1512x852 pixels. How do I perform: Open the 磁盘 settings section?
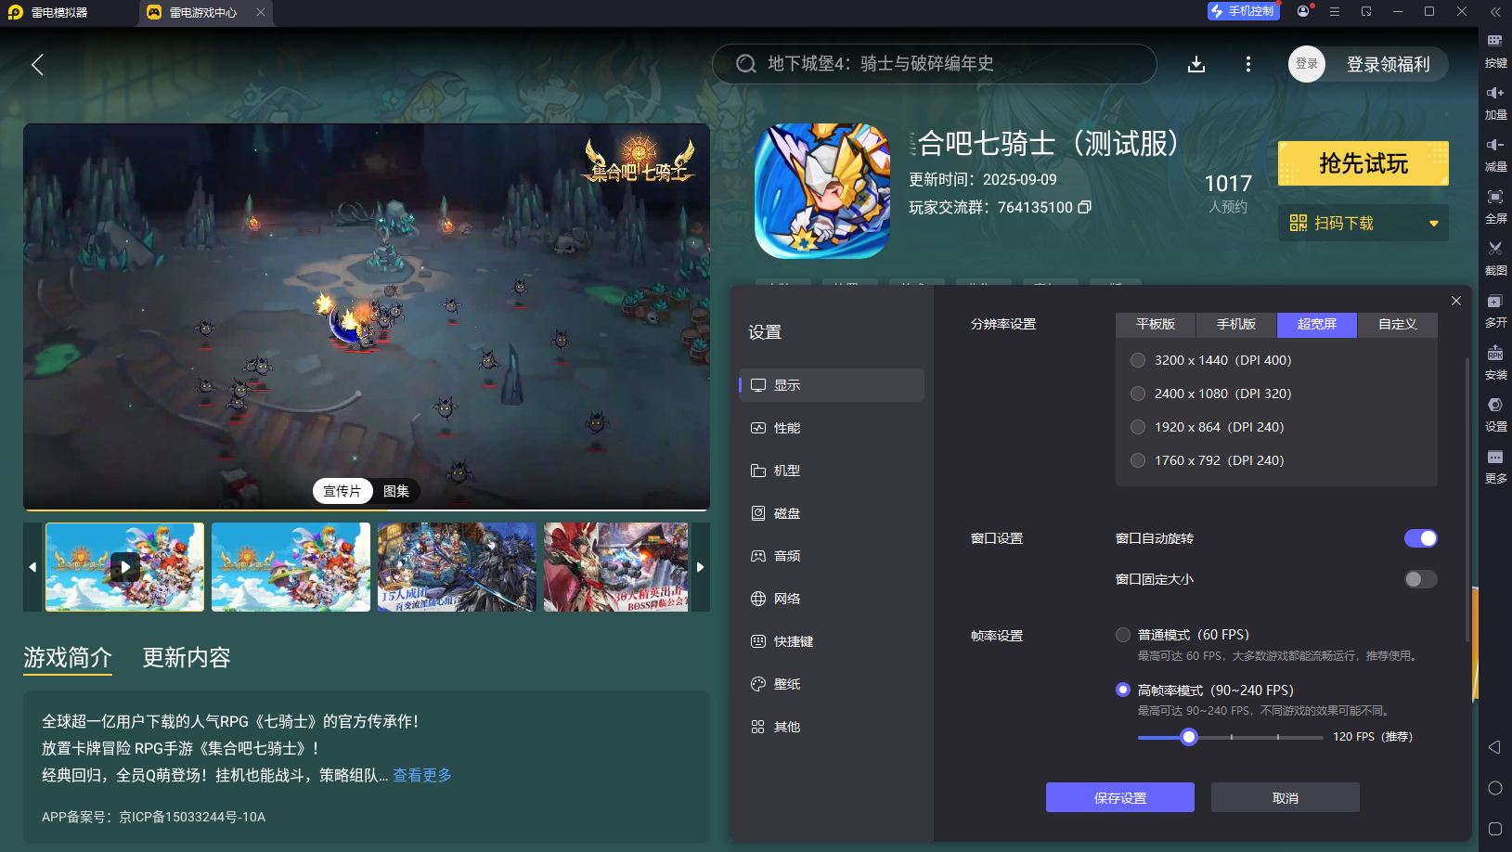pos(832,513)
